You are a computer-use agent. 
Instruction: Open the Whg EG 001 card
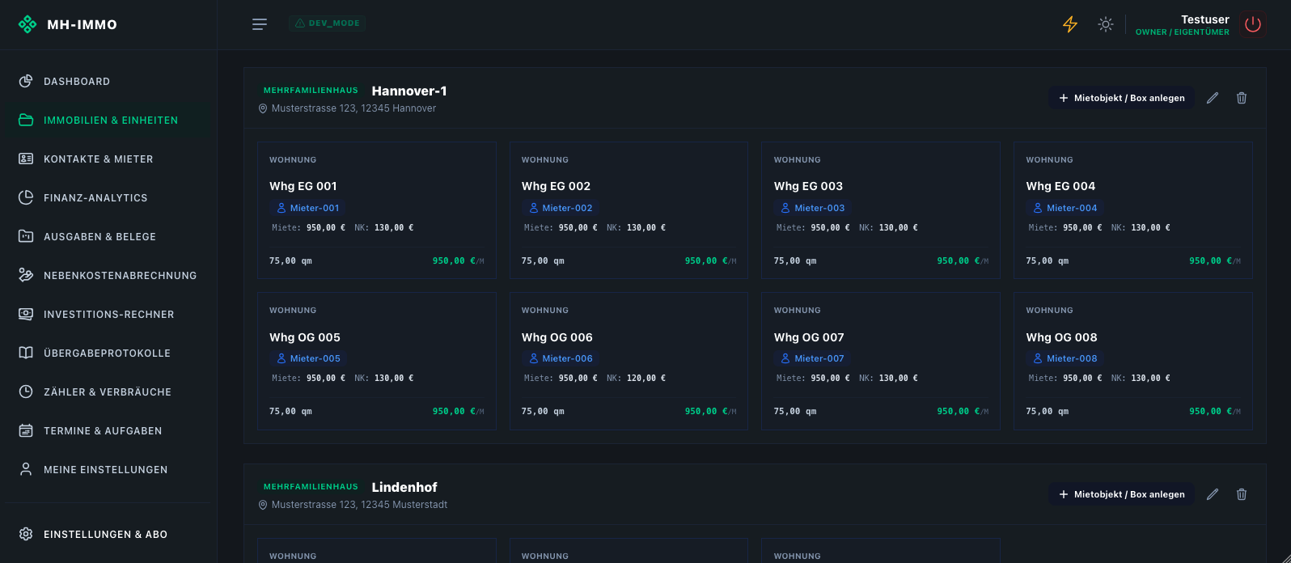point(377,210)
